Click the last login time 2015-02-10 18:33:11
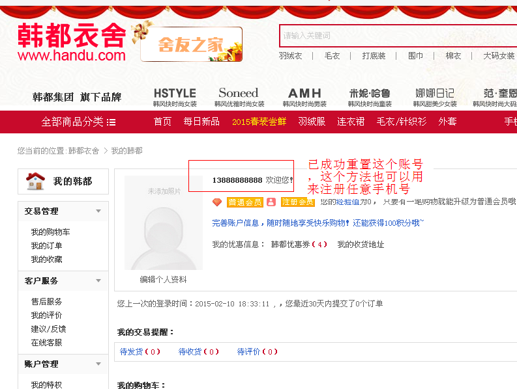Screen dimensions: 517x389 point(232,304)
